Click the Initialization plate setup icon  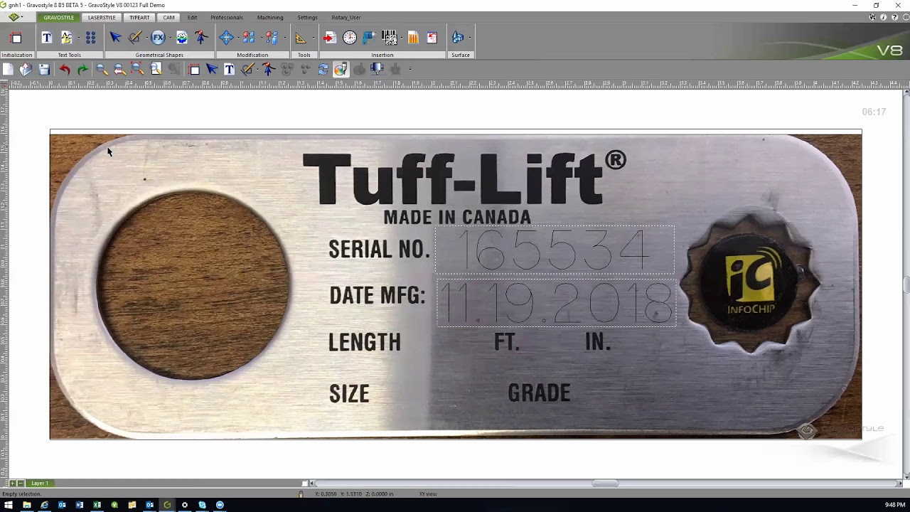(16, 38)
